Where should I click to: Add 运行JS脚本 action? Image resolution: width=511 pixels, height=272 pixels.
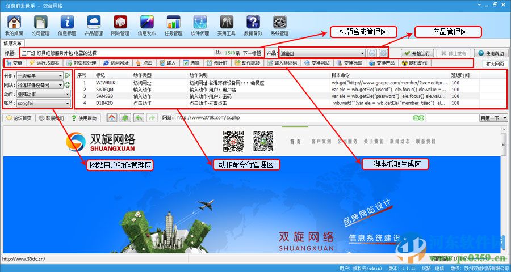coord(44,63)
